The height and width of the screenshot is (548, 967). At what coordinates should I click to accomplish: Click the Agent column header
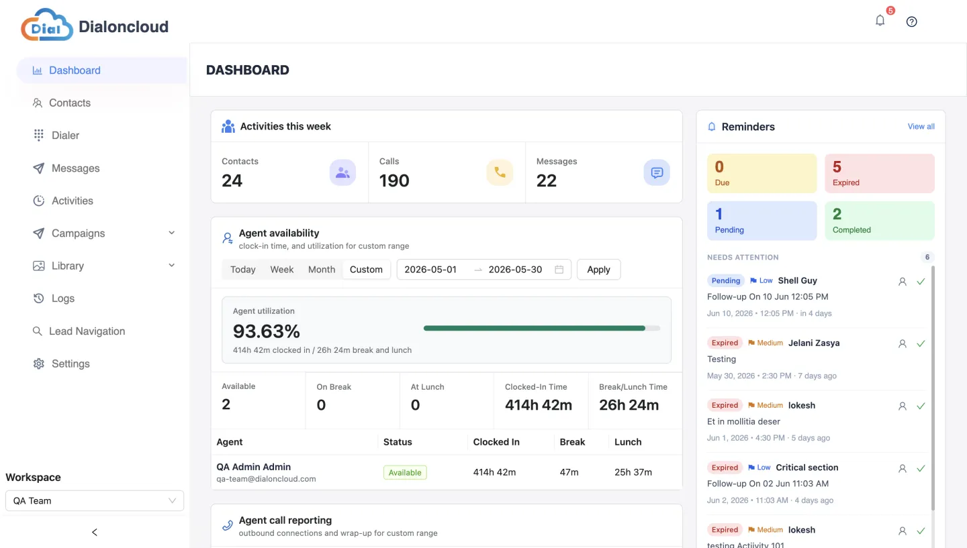(x=230, y=442)
